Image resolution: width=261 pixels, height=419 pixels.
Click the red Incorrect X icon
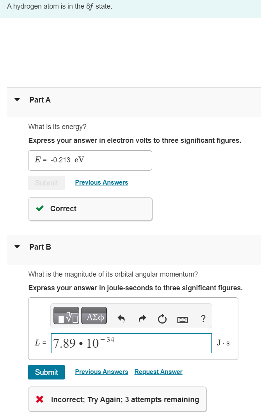coord(39,399)
